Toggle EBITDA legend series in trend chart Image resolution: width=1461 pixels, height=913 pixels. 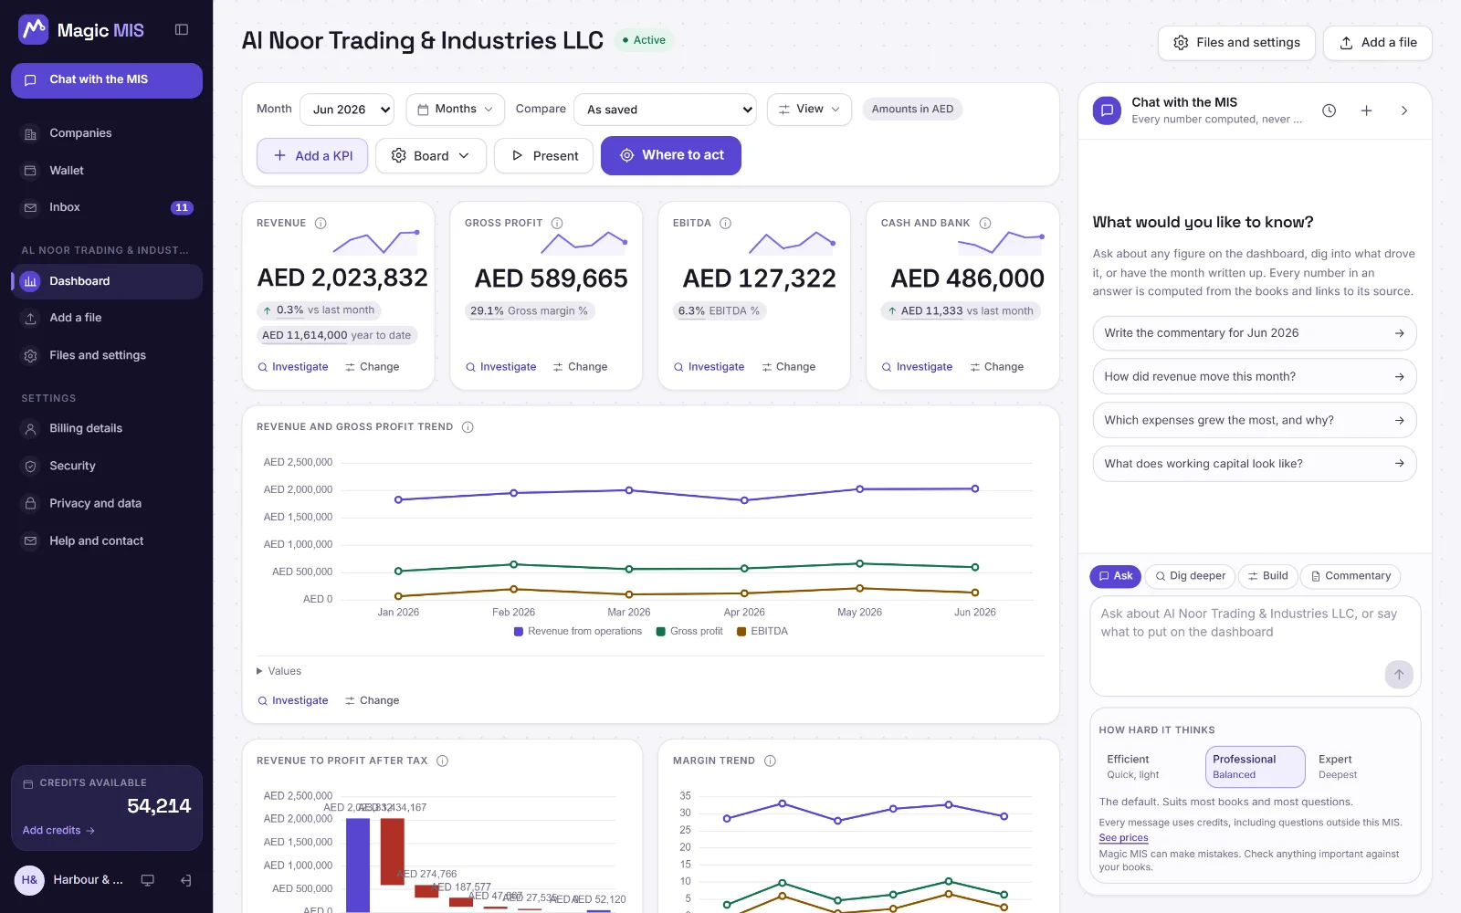pos(762,631)
